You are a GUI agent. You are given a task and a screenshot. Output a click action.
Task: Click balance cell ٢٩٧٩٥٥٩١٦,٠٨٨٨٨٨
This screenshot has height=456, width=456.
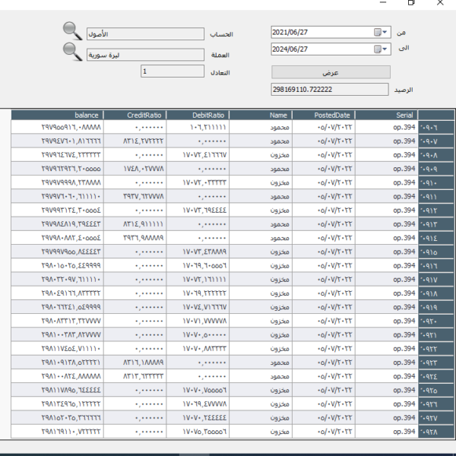click(x=57, y=127)
